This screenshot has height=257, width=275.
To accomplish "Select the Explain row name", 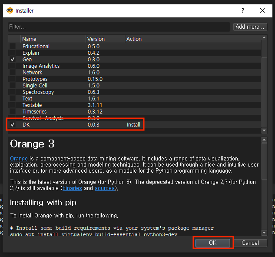I will pyautogui.click(x=31, y=53).
